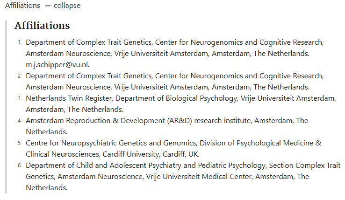Collapse the Affiliations section
Viewport: 345px width, 200px height.
tap(67, 6)
